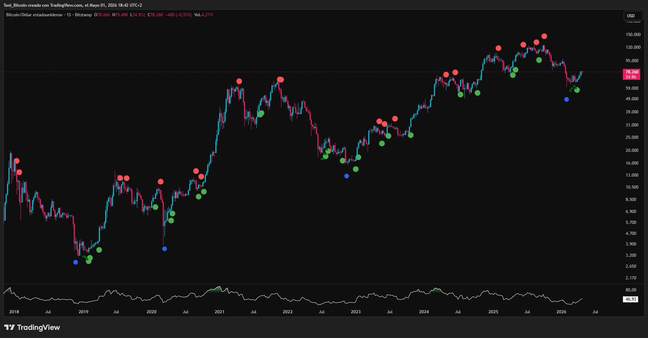
Task: Click the 95.000 price axis label
Action: [x=632, y=61]
